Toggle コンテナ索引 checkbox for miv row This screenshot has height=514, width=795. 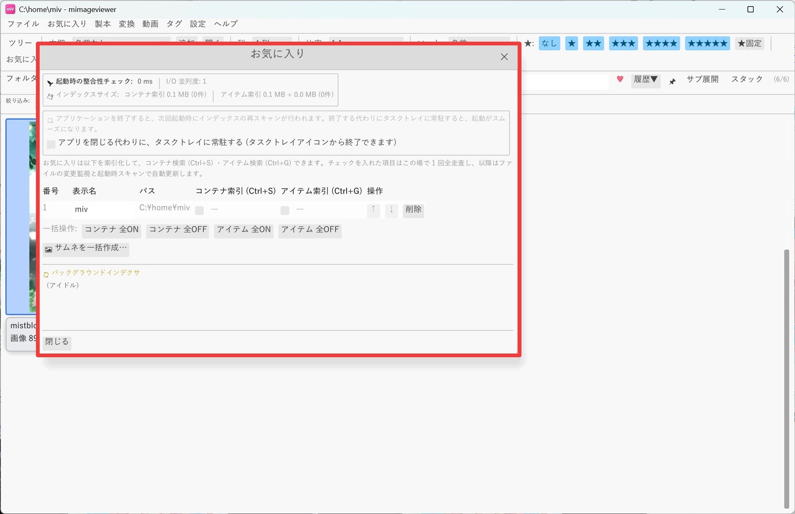point(199,210)
